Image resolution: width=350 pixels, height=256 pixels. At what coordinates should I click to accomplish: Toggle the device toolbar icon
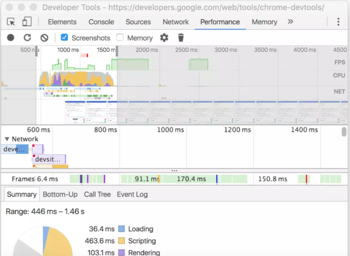point(27,22)
